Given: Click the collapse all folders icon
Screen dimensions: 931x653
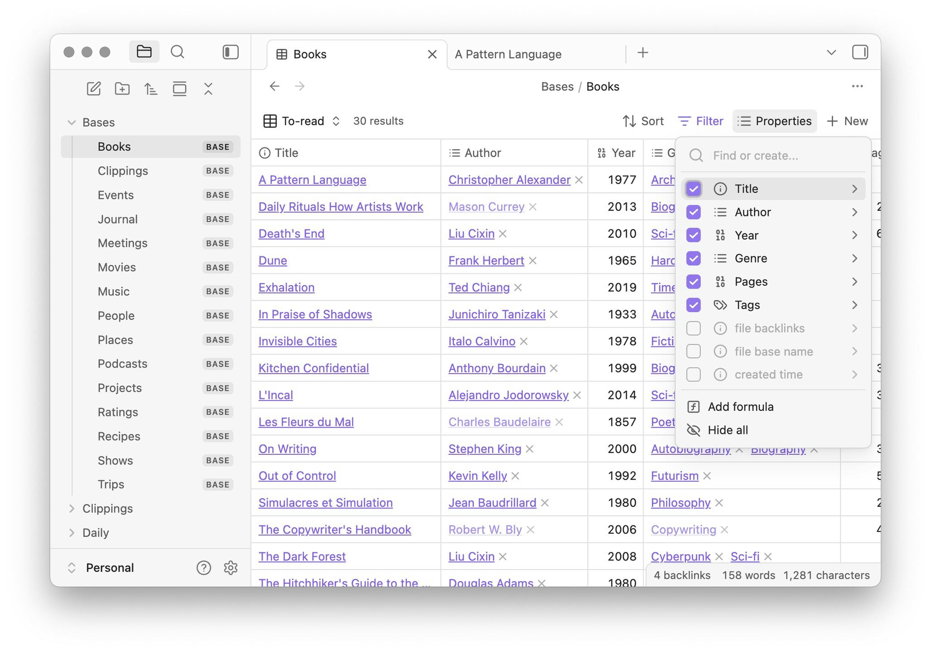Looking at the screenshot, I should pos(208,88).
